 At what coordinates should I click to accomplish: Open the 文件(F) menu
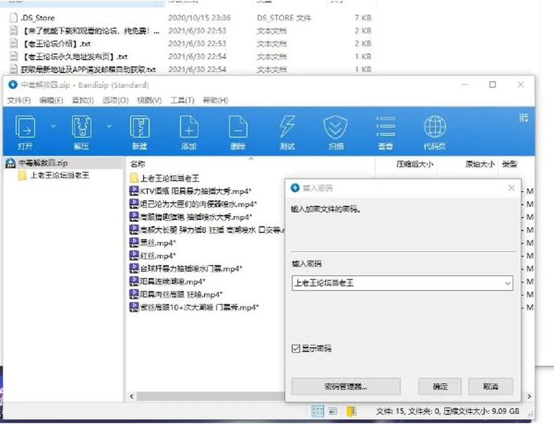pos(19,101)
